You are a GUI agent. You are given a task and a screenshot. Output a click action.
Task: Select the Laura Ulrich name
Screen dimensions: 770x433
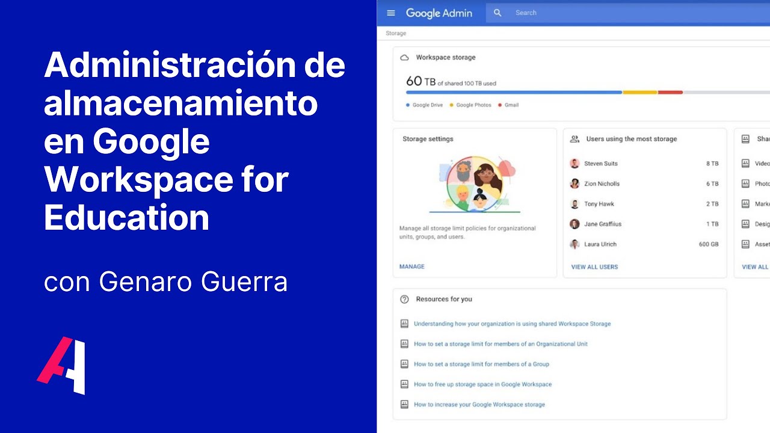point(600,244)
